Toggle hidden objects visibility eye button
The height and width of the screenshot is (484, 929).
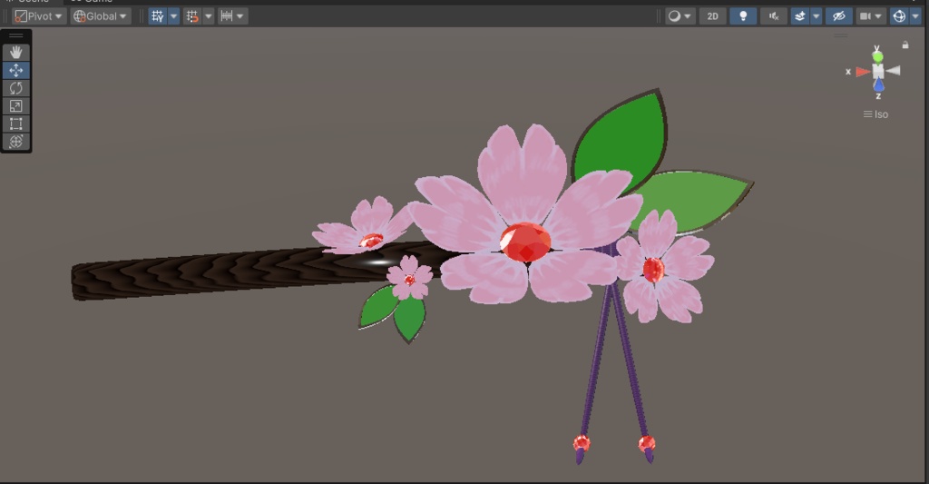839,16
